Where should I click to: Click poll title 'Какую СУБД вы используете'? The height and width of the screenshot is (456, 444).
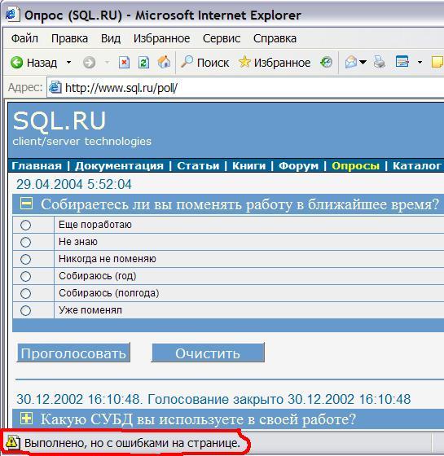pyautogui.click(x=198, y=419)
